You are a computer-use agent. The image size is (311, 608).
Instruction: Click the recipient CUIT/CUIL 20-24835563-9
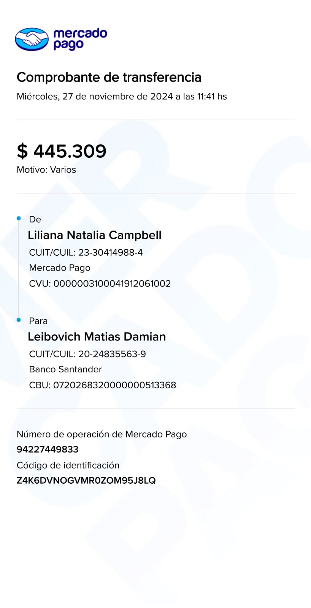point(87,354)
